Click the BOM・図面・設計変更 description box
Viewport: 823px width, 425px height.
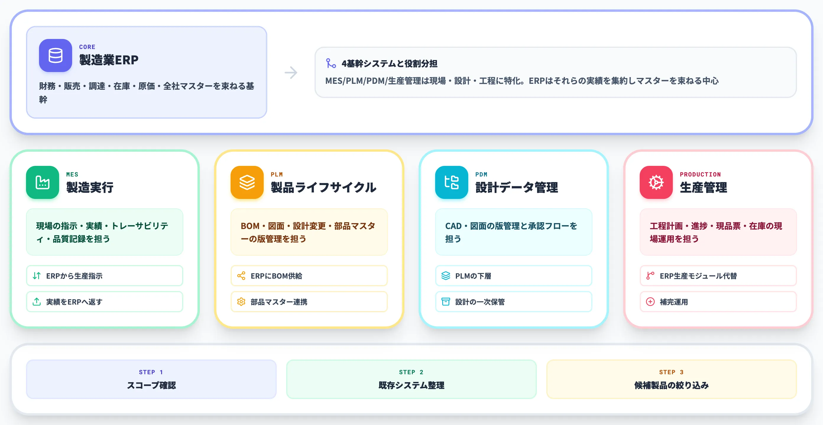(x=309, y=232)
